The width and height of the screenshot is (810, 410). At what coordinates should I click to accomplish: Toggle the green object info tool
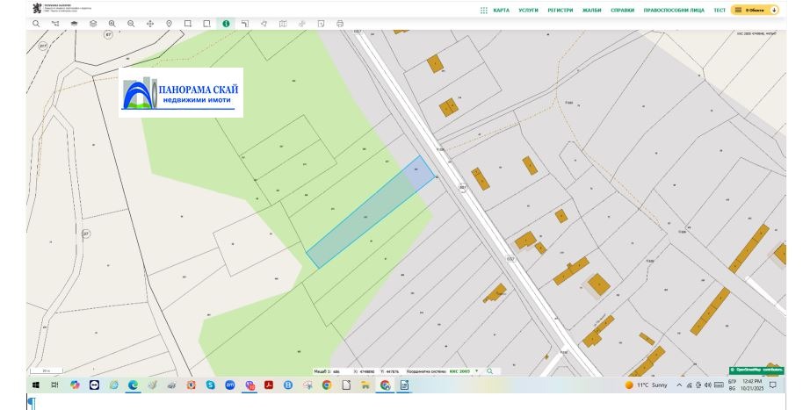pos(226,23)
